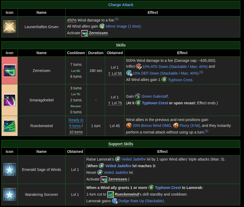Click the Typhoon Crest icon in Wandering Sorcerer effect
Screen dimensions: 244x207
tap(151, 188)
